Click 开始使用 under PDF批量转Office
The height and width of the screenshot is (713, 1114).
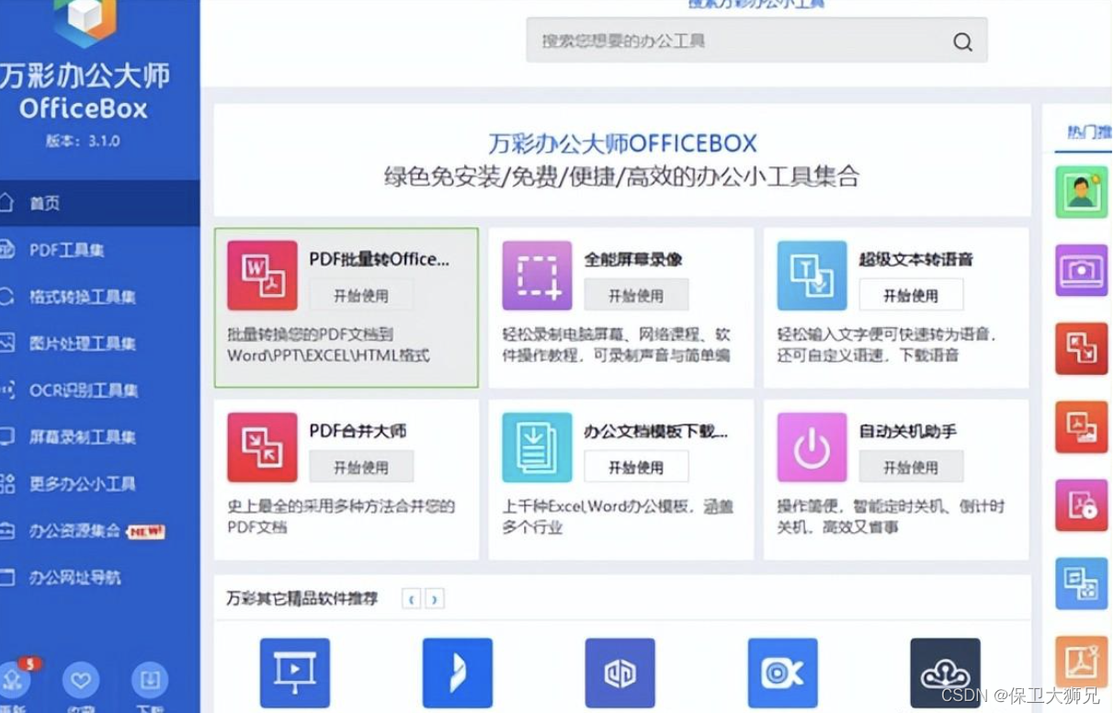pyautogui.click(x=361, y=296)
